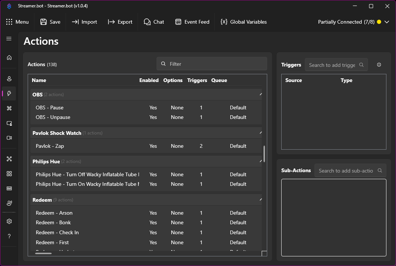
Task: Open the keyboard sidebar icon
Action: click(x=9, y=188)
